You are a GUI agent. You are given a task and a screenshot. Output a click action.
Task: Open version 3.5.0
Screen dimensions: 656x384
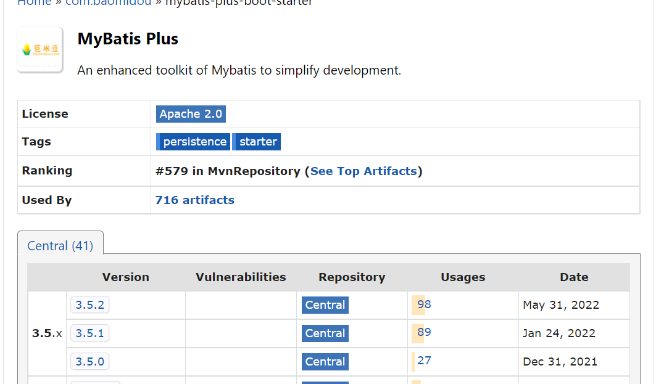point(89,361)
